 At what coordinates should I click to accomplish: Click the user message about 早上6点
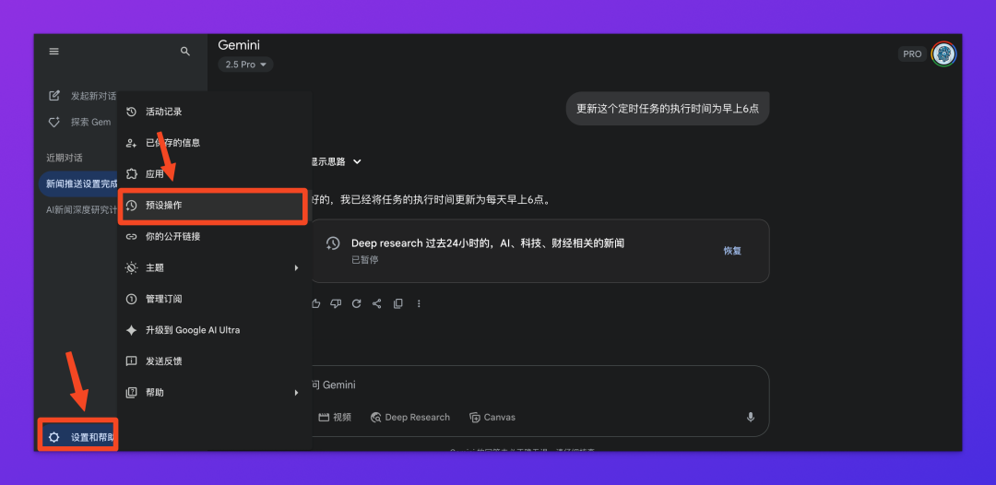click(x=668, y=109)
